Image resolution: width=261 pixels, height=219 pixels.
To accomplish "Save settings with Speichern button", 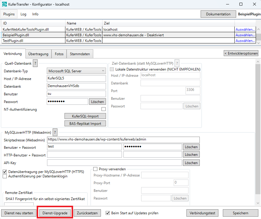I will 240,213.
